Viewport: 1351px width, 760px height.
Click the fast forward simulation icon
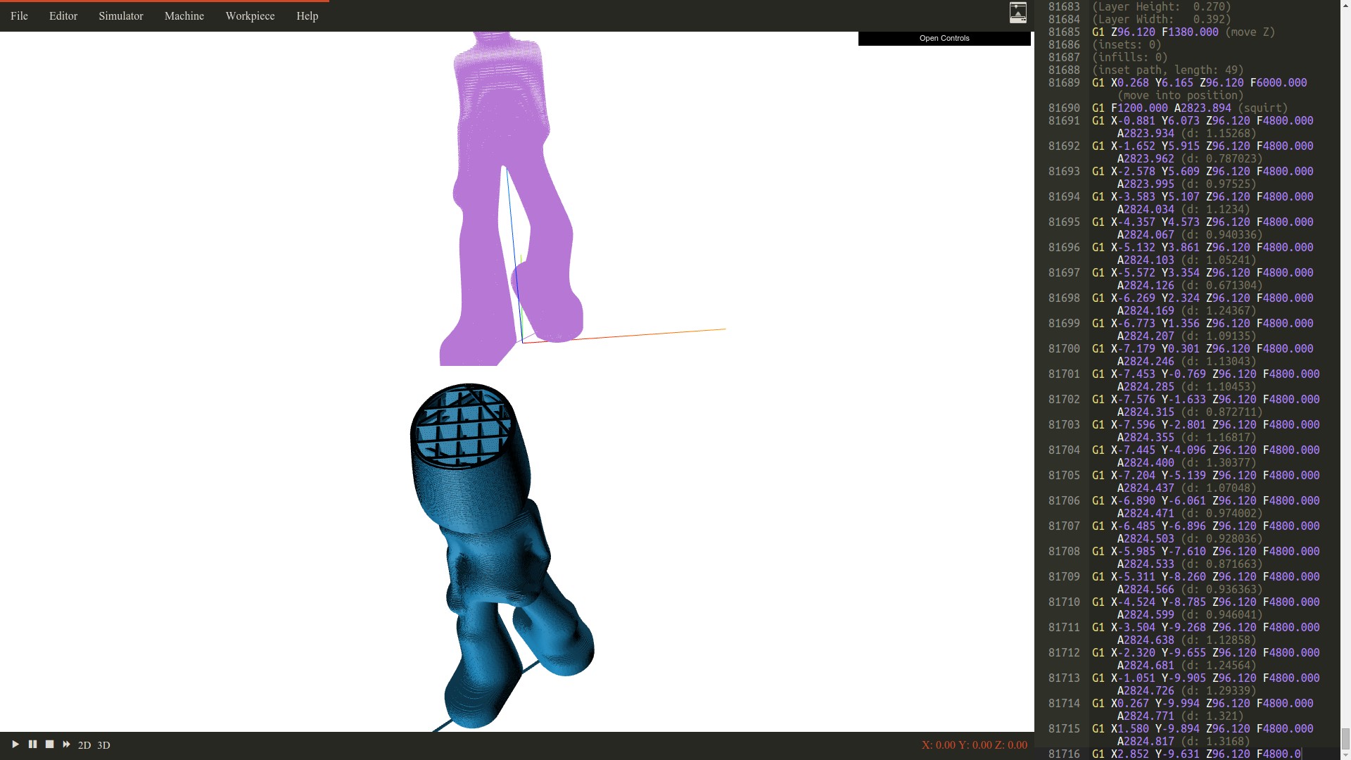66,745
